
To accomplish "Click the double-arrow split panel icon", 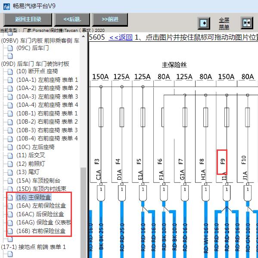I will click(x=247, y=23).
